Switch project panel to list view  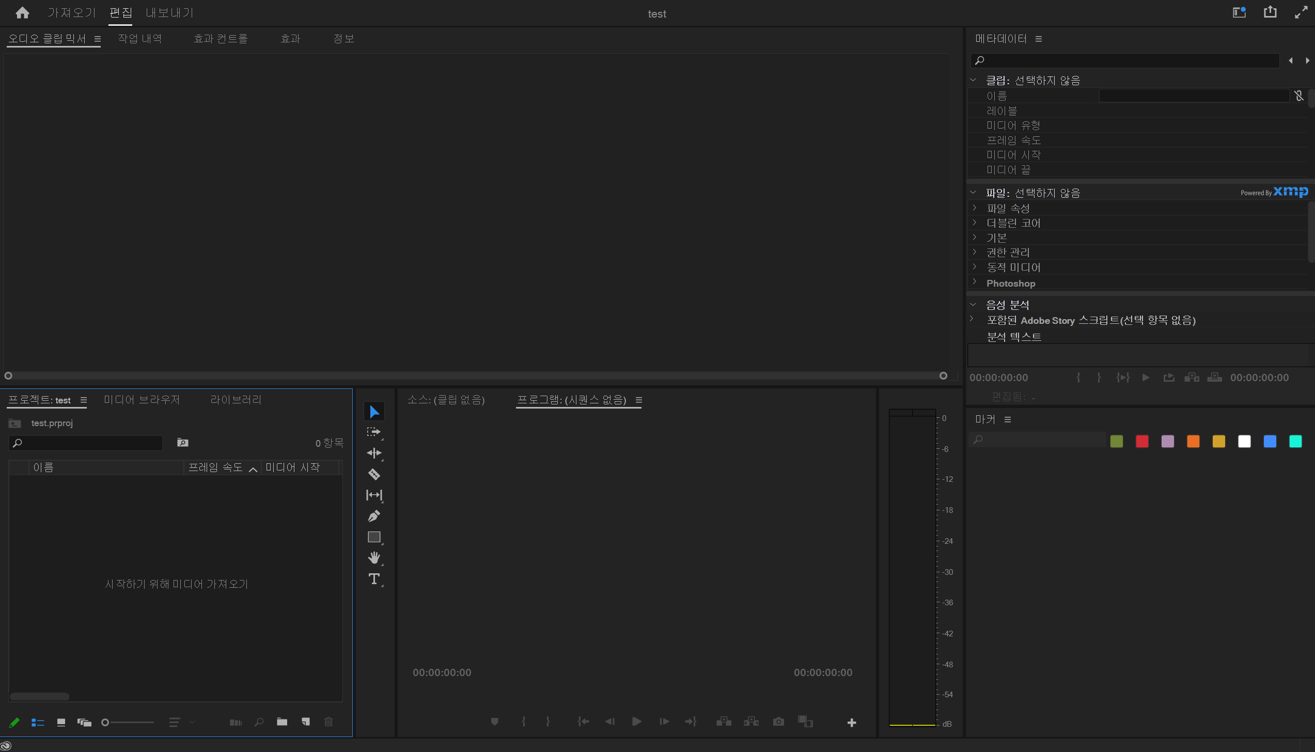point(38,723)
